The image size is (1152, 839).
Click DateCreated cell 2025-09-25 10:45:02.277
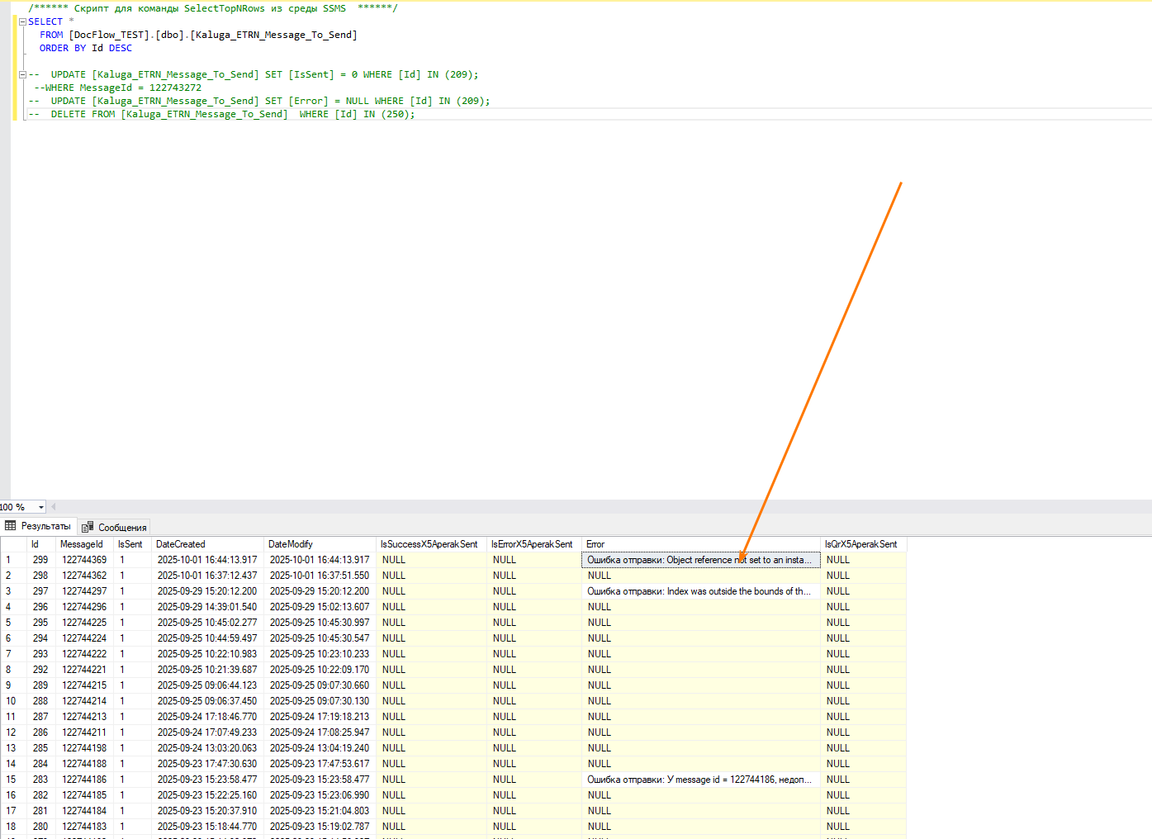pos(208,623)
